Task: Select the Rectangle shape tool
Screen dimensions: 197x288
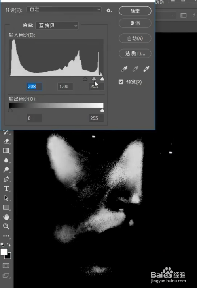Action: (x=6, y=207)
